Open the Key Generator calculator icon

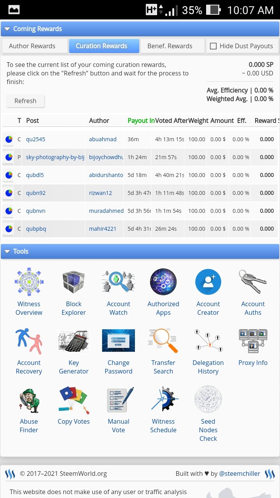[73, 340]
